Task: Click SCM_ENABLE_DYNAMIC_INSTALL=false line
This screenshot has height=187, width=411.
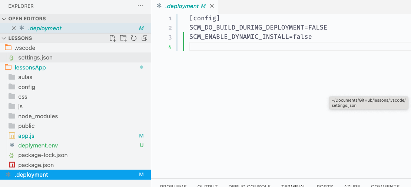Action: tap(251, 37)
